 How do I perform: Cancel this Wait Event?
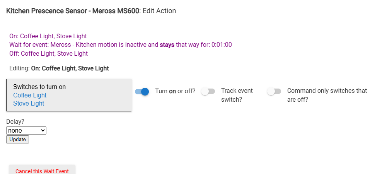(x=42, y=171)
